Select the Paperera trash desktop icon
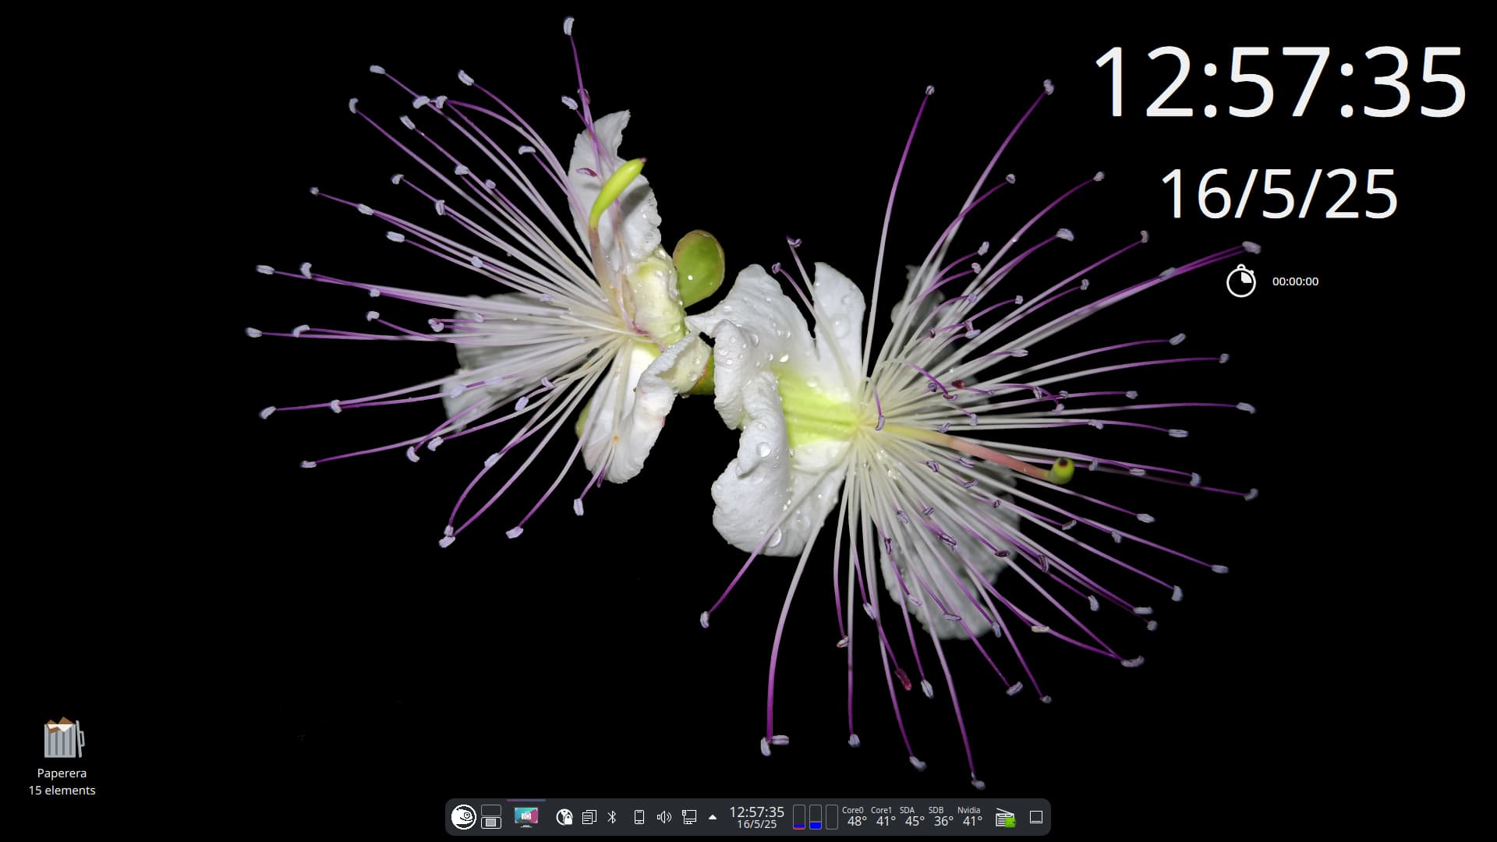The height and width of the screenshot is (842, 1497). tap(62, 739)
